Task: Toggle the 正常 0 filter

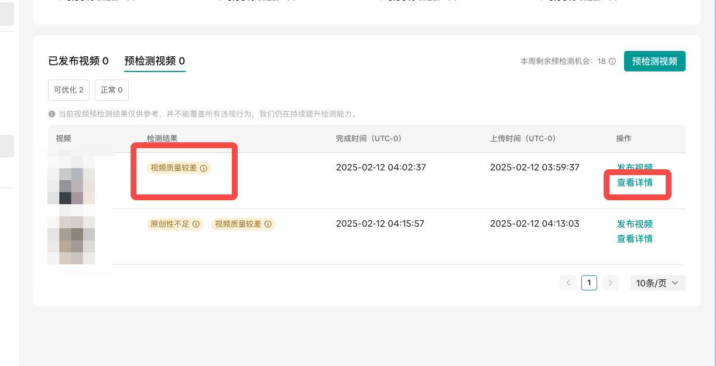Action: [x=112, y=90]
